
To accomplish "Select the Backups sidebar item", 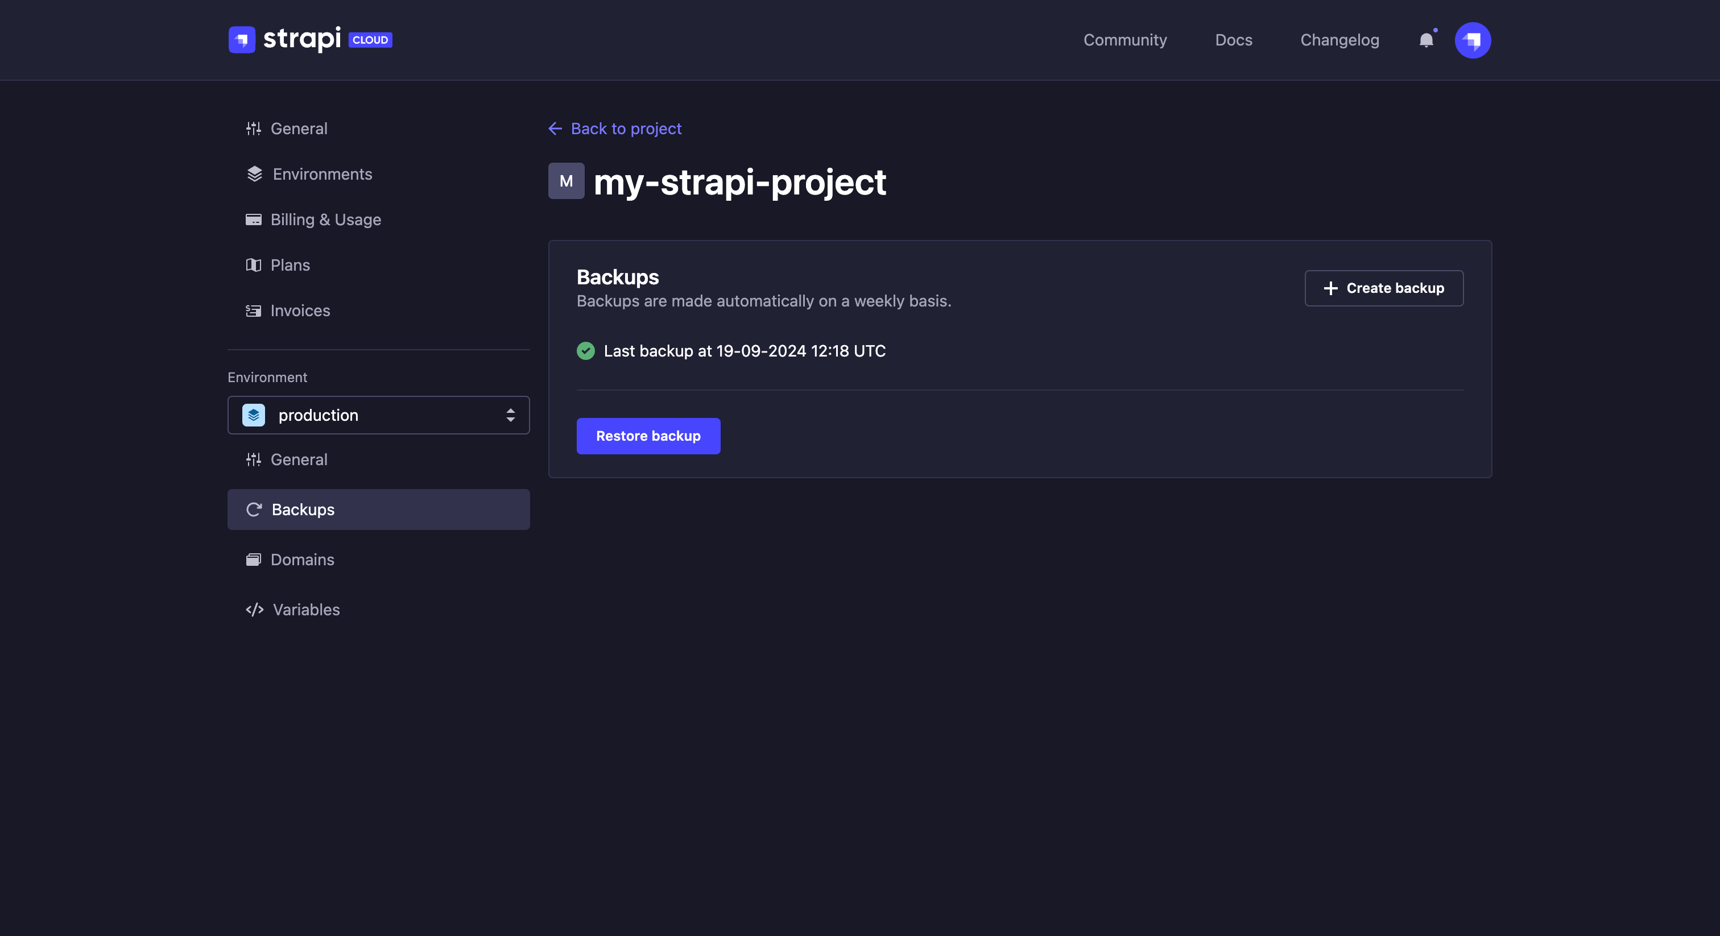I will click(378, 510).
